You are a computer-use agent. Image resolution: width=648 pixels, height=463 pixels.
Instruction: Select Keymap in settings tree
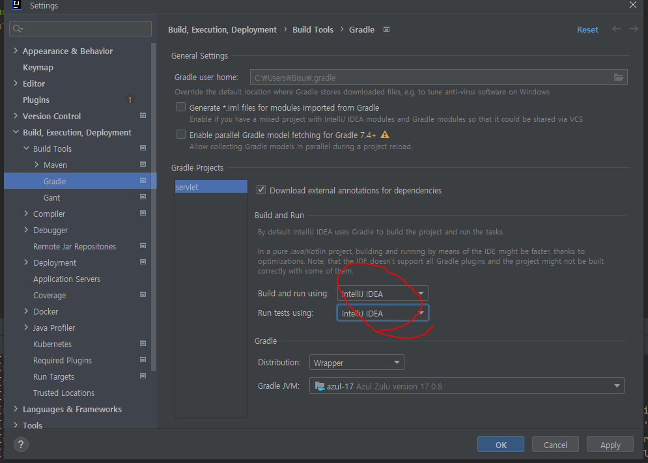38,67
